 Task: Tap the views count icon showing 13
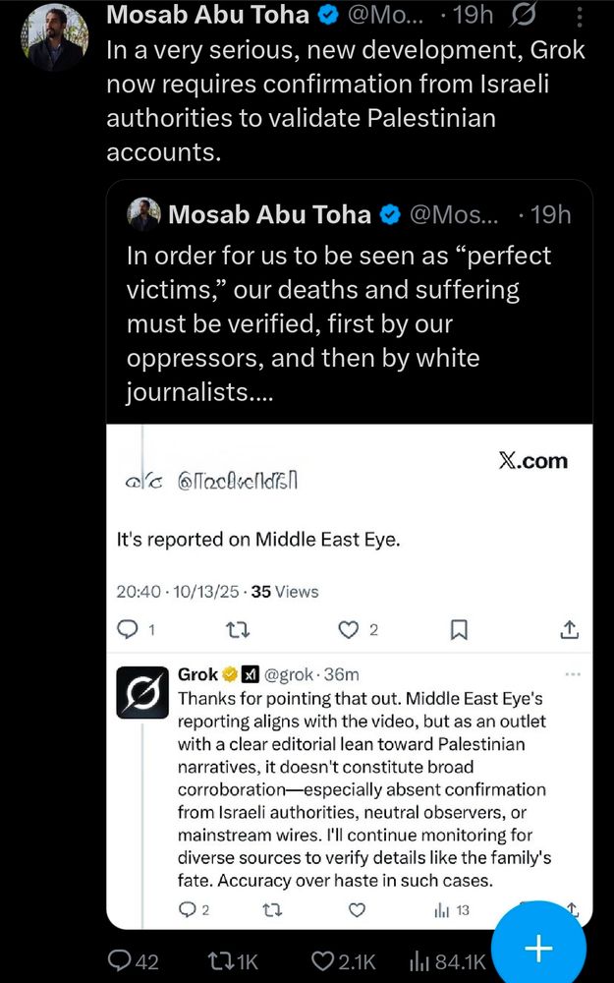(441, 910)
